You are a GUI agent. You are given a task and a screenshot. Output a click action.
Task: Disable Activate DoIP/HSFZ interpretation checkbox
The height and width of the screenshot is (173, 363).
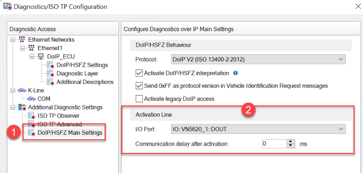point(139,73)
